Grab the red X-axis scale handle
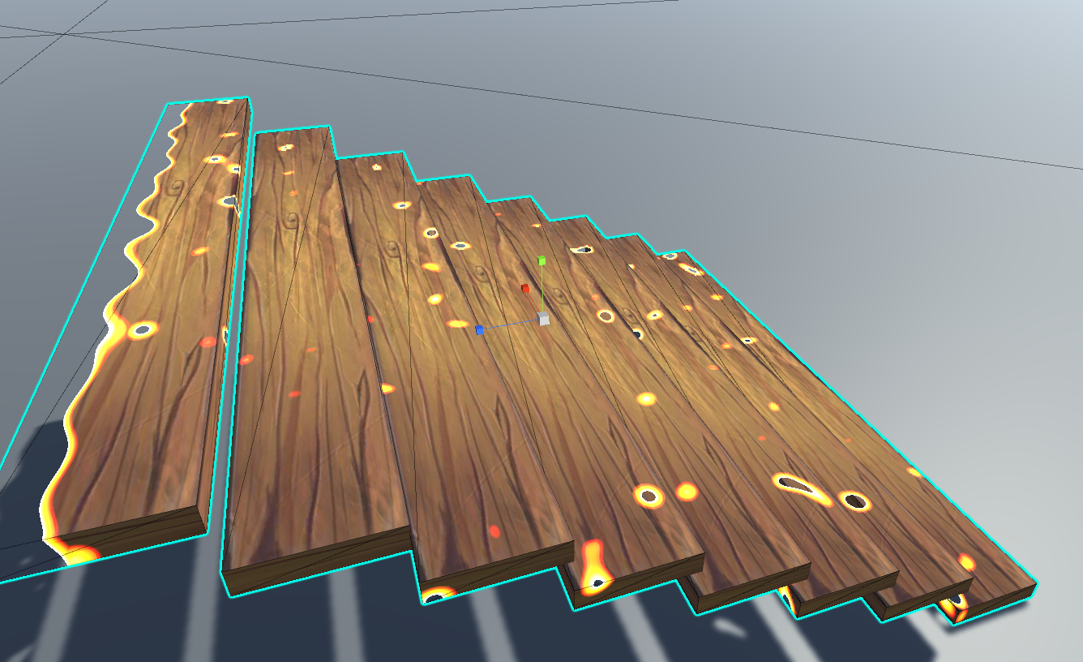The image size is (1083, 662). (525, 288)
